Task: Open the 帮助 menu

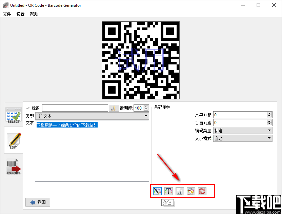Action: pyautogui.click(x=34, y=14)
